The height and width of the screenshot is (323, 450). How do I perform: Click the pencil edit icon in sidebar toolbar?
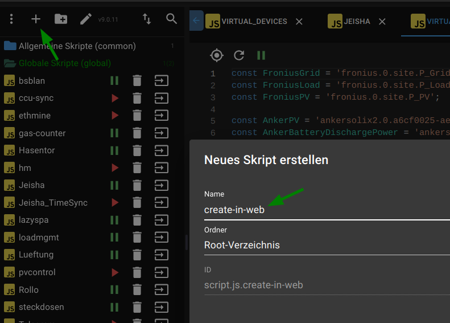click(x=85, y=19)
